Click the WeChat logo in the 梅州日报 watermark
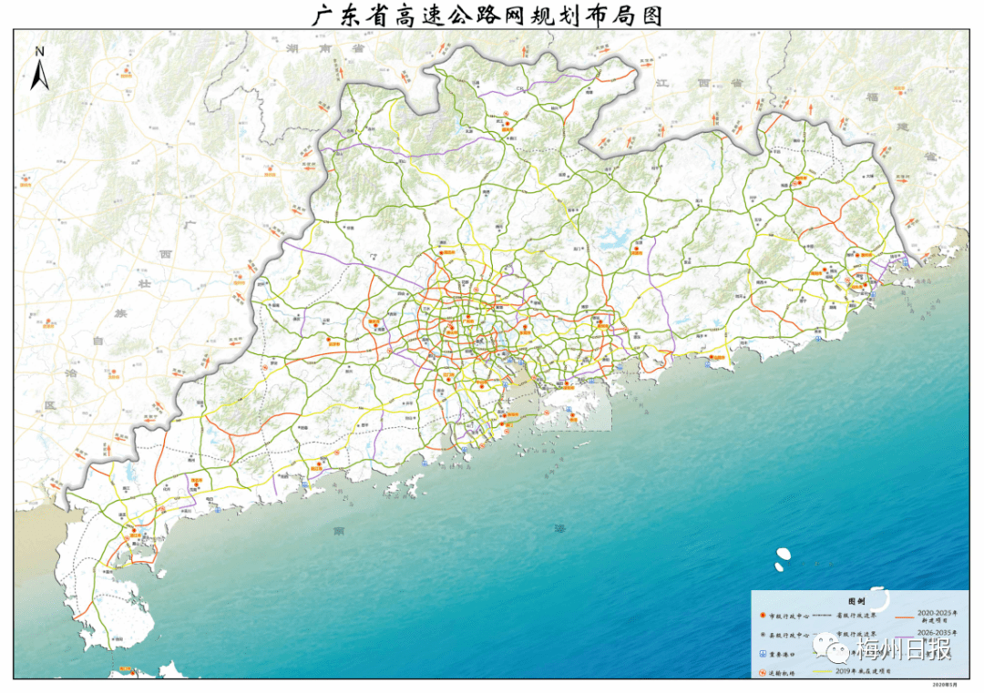984x693 pixels. 831,648
